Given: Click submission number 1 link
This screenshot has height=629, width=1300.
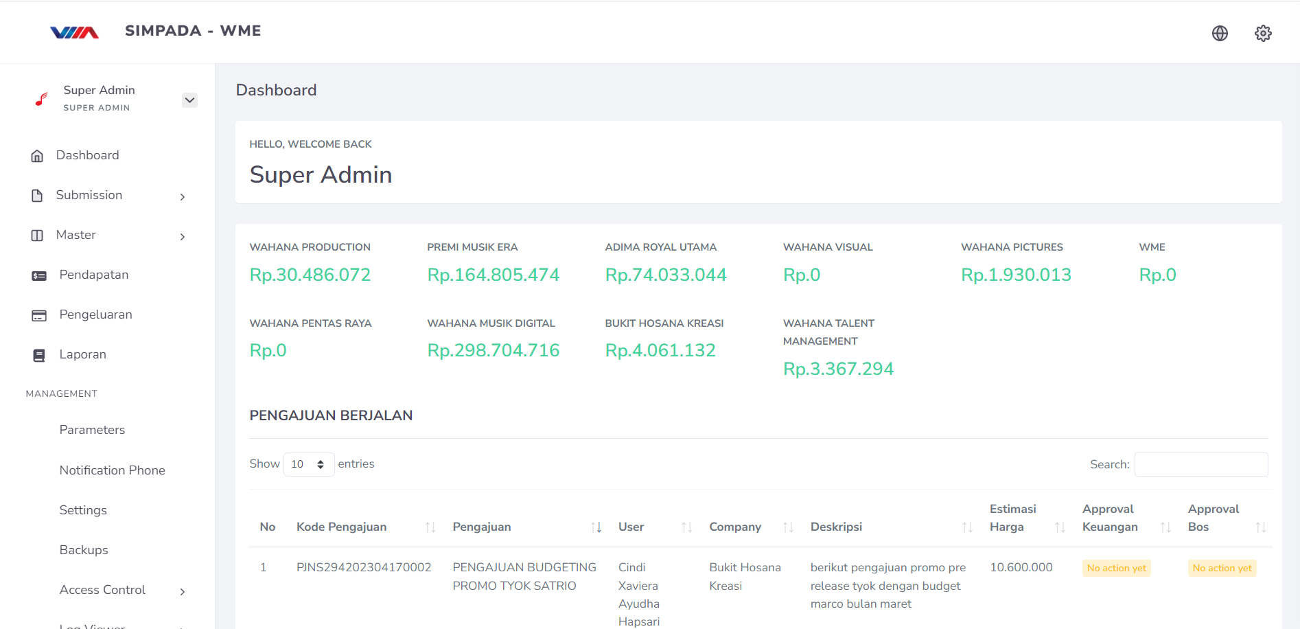Looking at the screenshot, I should 264,567.
